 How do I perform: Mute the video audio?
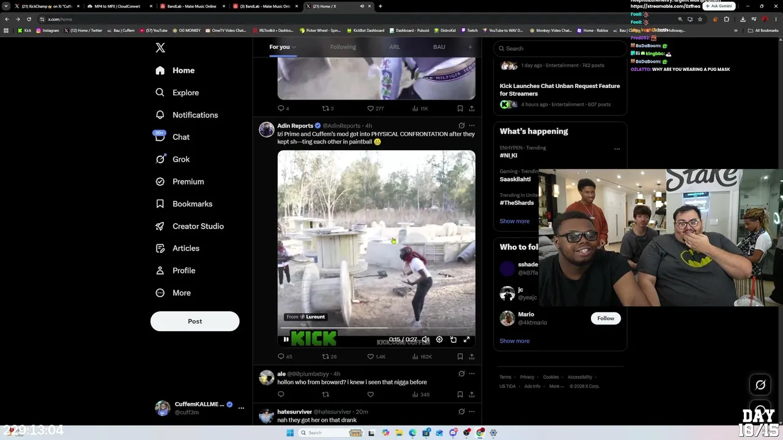point(425,340)
